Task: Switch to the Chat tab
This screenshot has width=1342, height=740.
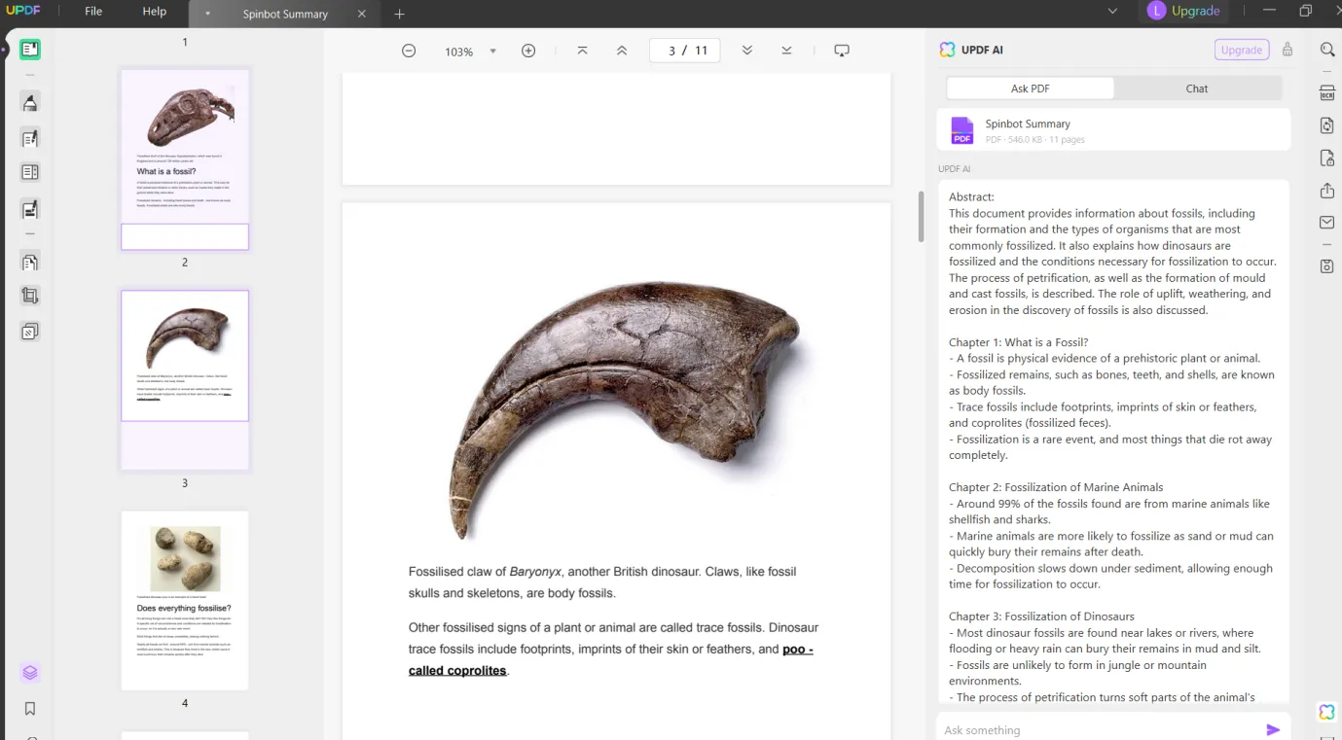Action: click(x=1196, y=88)
